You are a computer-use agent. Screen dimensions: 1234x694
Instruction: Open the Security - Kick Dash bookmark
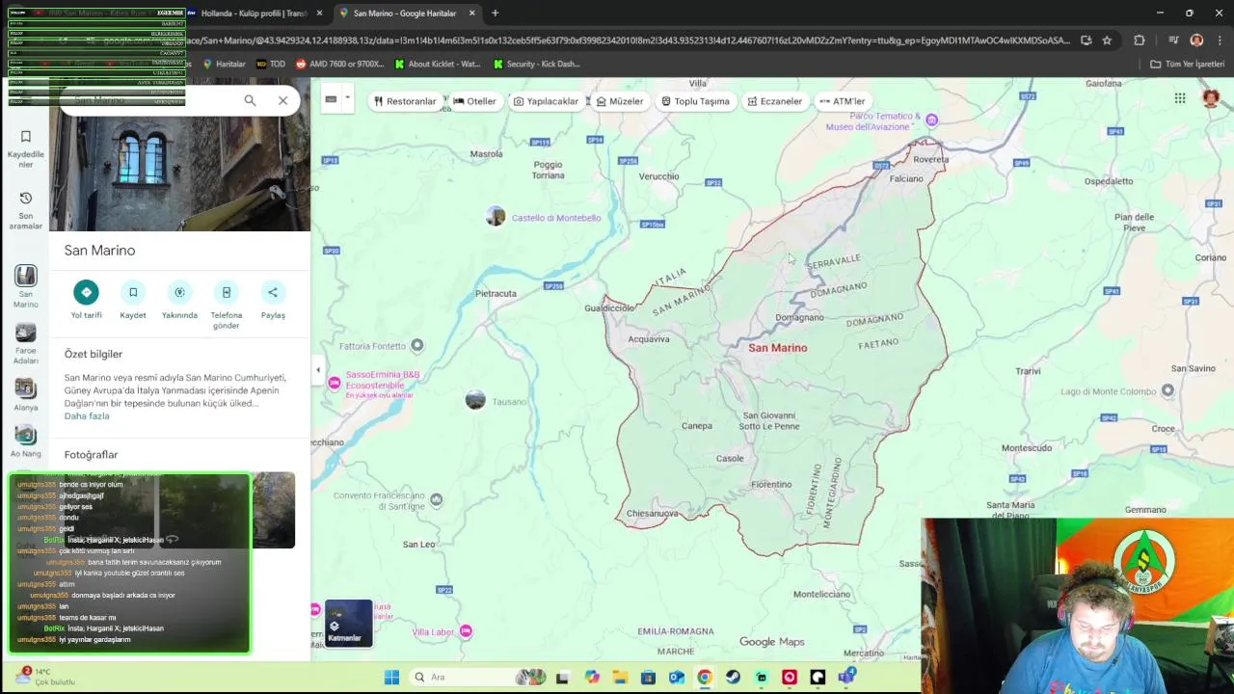pos(537,64)
